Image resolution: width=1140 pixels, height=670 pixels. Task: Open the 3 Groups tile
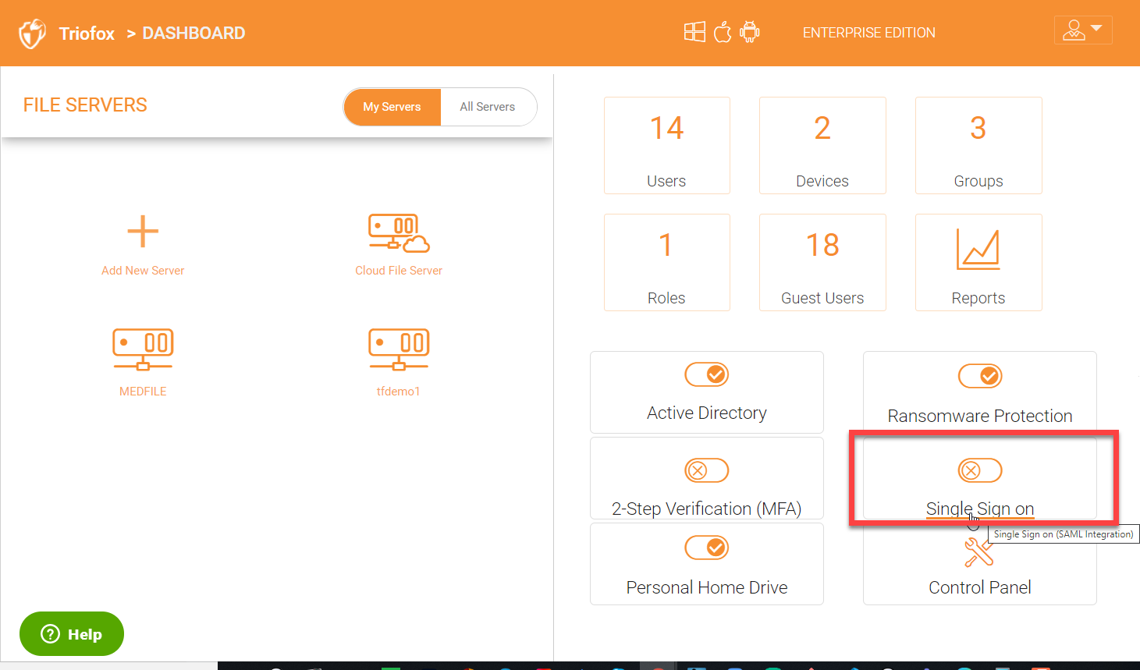click(x=978, y=145)
